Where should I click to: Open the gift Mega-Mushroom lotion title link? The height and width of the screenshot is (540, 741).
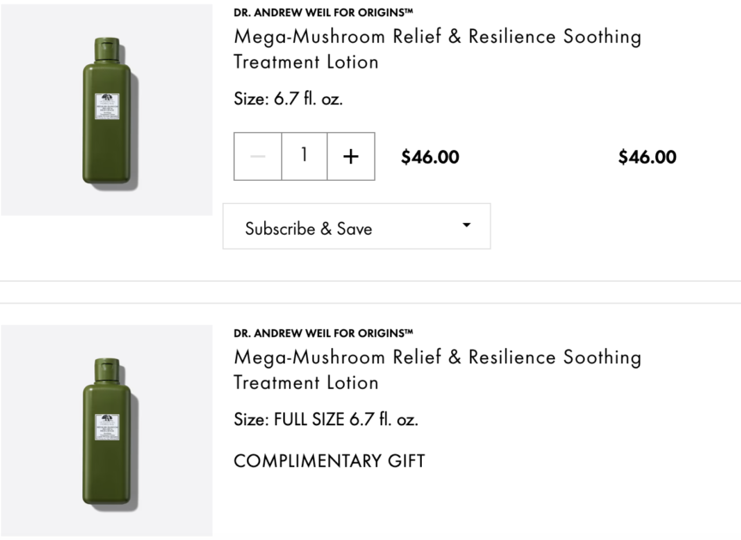coord(437,369)
